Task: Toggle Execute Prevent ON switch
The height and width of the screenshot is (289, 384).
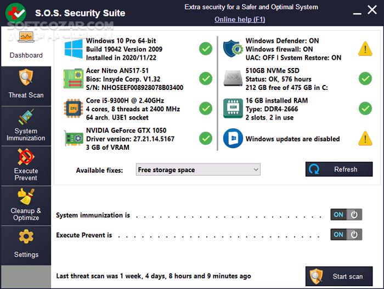Action: pos(346,234)
